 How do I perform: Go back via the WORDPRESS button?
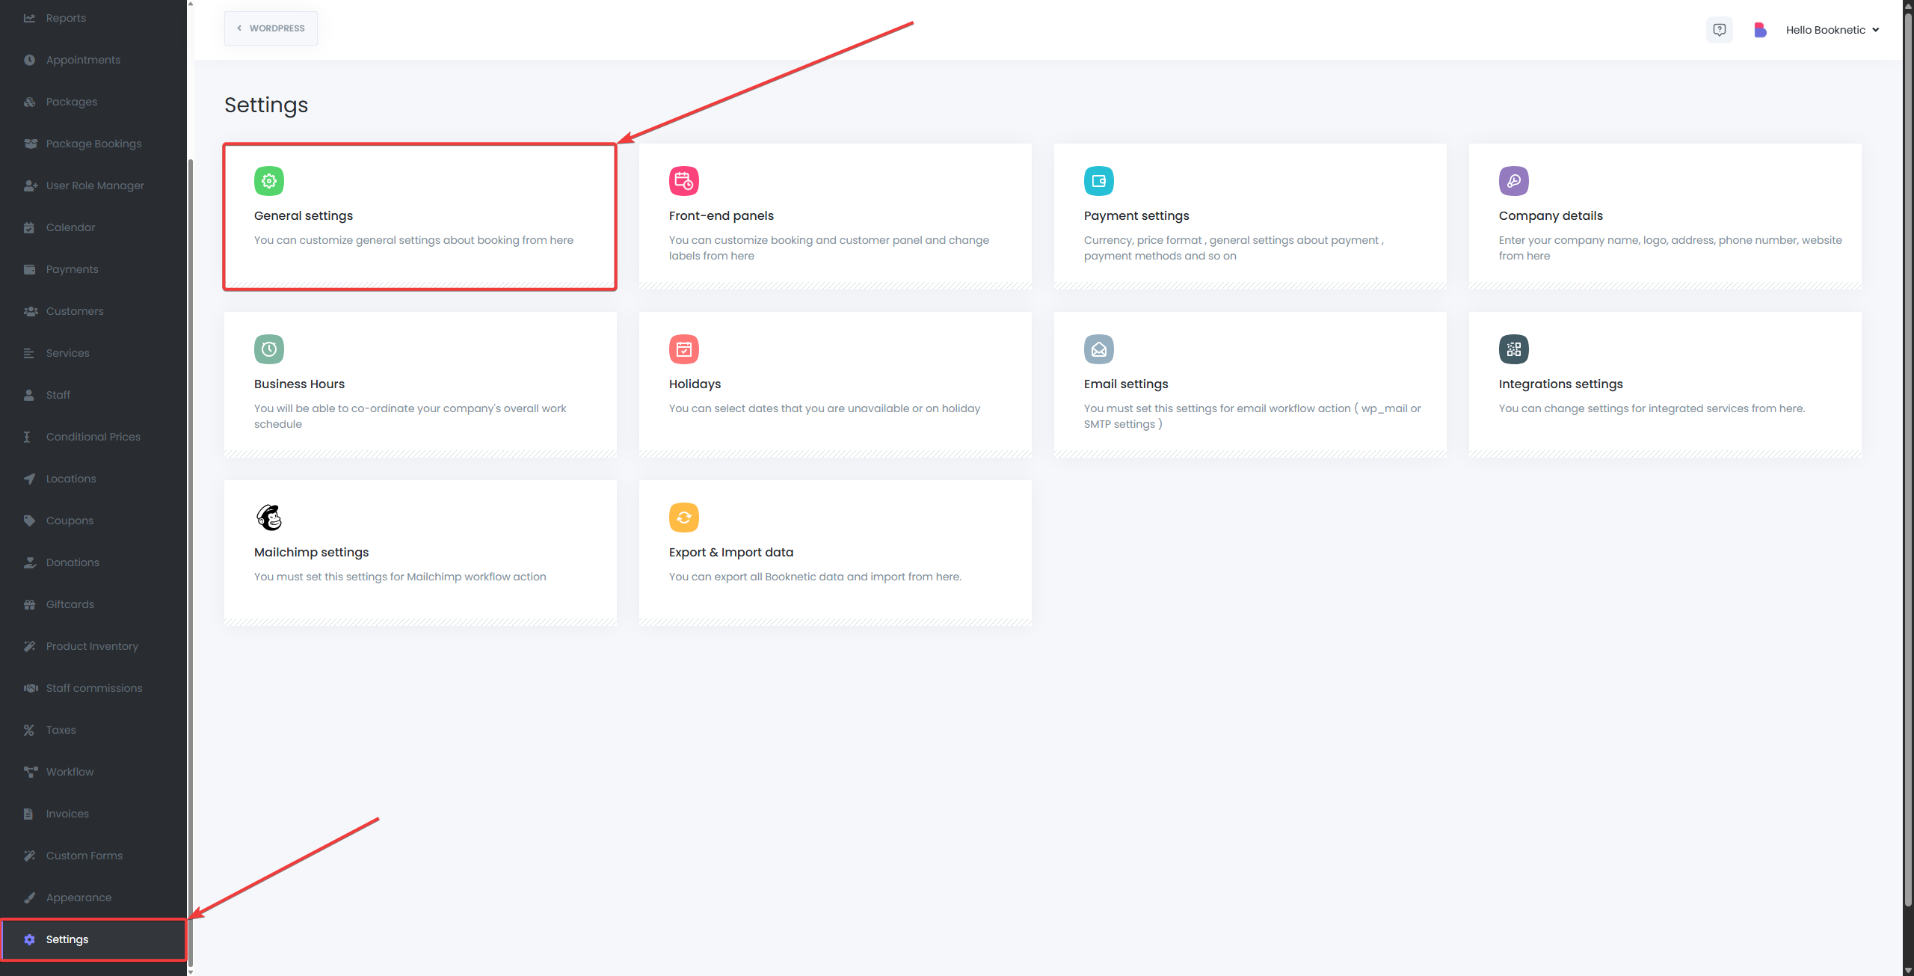coord(271,28)
